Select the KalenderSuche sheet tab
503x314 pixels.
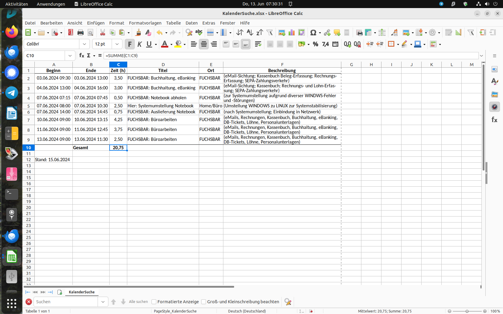click(x=81, y=292)
